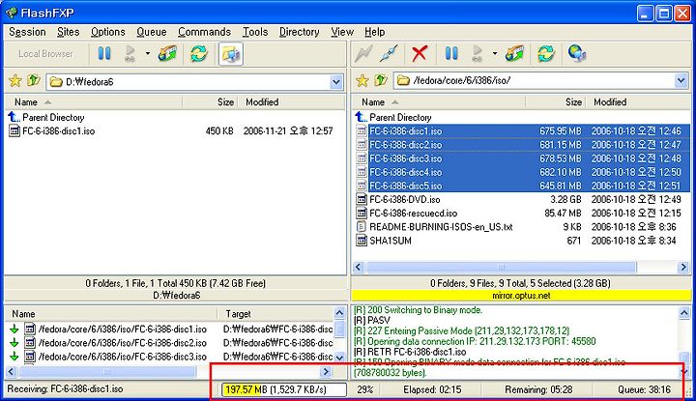Click remote list scroll right arrow
The image size is (696, 401).
point(684,267)
